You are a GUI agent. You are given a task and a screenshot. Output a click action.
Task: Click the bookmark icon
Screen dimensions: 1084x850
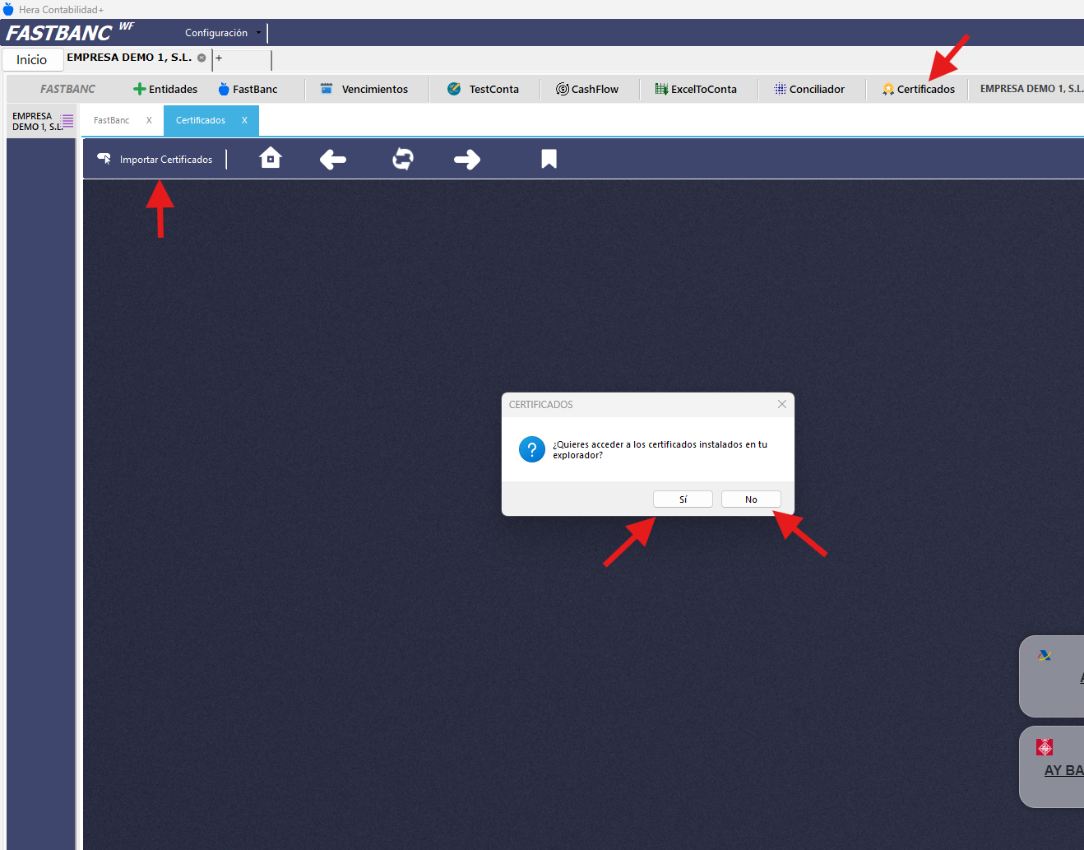point(549,159)
